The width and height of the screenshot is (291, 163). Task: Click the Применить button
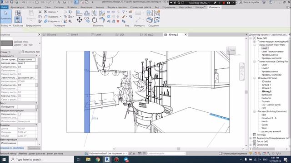(x=34, y=148)
